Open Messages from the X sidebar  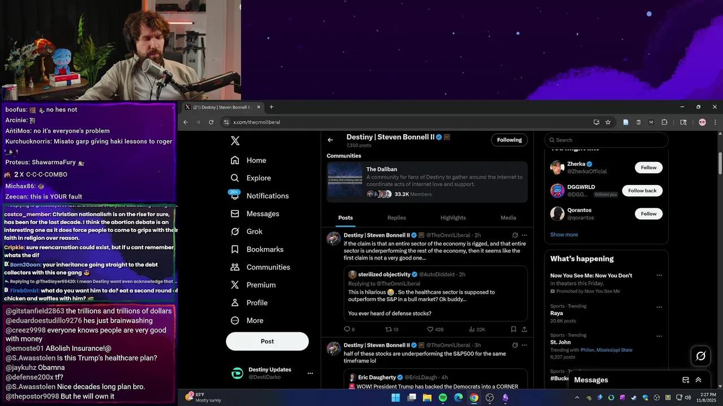point(255,214)
